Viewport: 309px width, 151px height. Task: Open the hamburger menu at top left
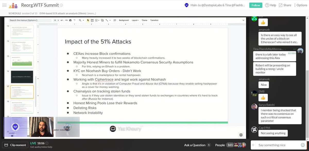coord(4,5)
